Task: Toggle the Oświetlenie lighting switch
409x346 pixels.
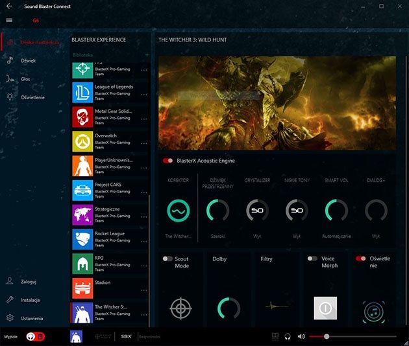Action: point(361,259)
